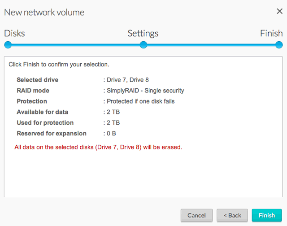Click the Disks step marker circle
The image size is (287, 226).
[x=8, y=45]
